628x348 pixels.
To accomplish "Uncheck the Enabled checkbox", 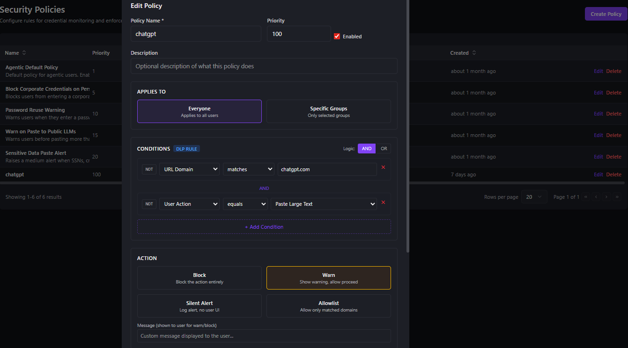I will tap(337, 36).
